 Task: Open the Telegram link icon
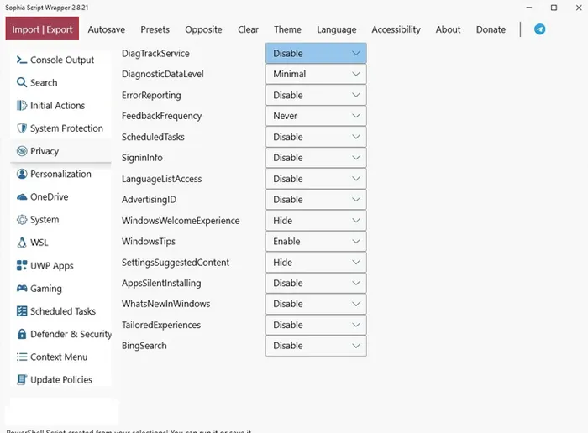click(539, 29)
